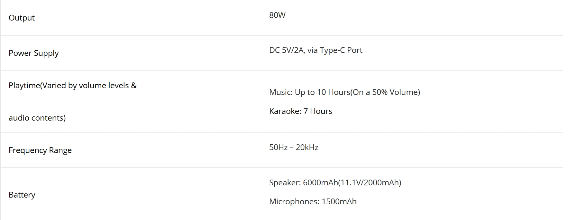Click the Frequency Range label
568x220 pixels.
[40, 150]
